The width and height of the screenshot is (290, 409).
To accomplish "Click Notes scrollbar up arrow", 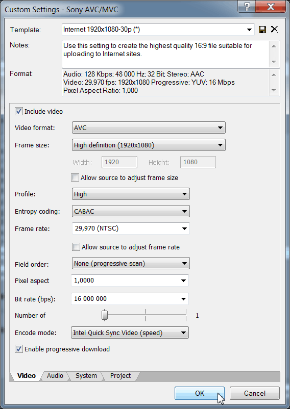I will coord(274,46).
